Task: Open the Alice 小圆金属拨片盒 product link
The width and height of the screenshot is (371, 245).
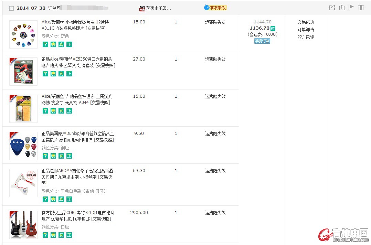Action: (75, 25)
